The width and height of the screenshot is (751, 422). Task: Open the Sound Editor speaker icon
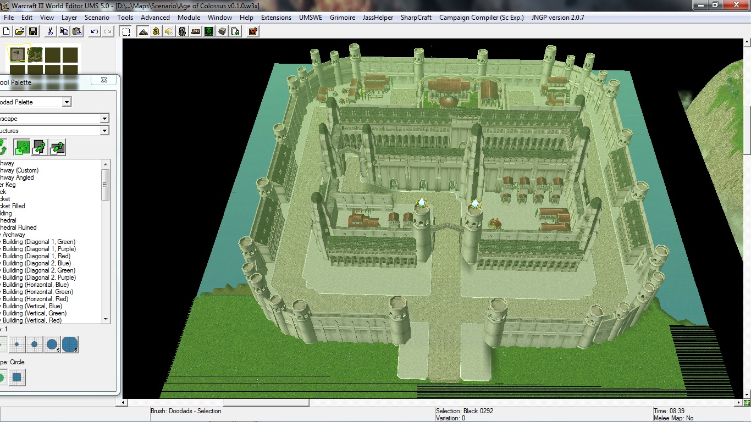click(169, 31)
